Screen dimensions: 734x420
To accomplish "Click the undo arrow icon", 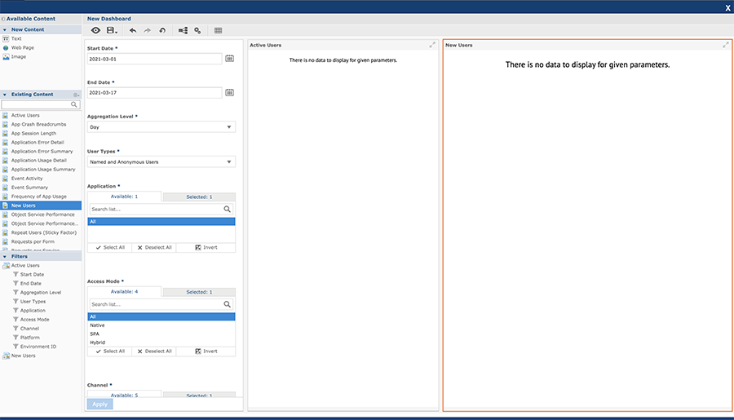I will pos(133,30).
